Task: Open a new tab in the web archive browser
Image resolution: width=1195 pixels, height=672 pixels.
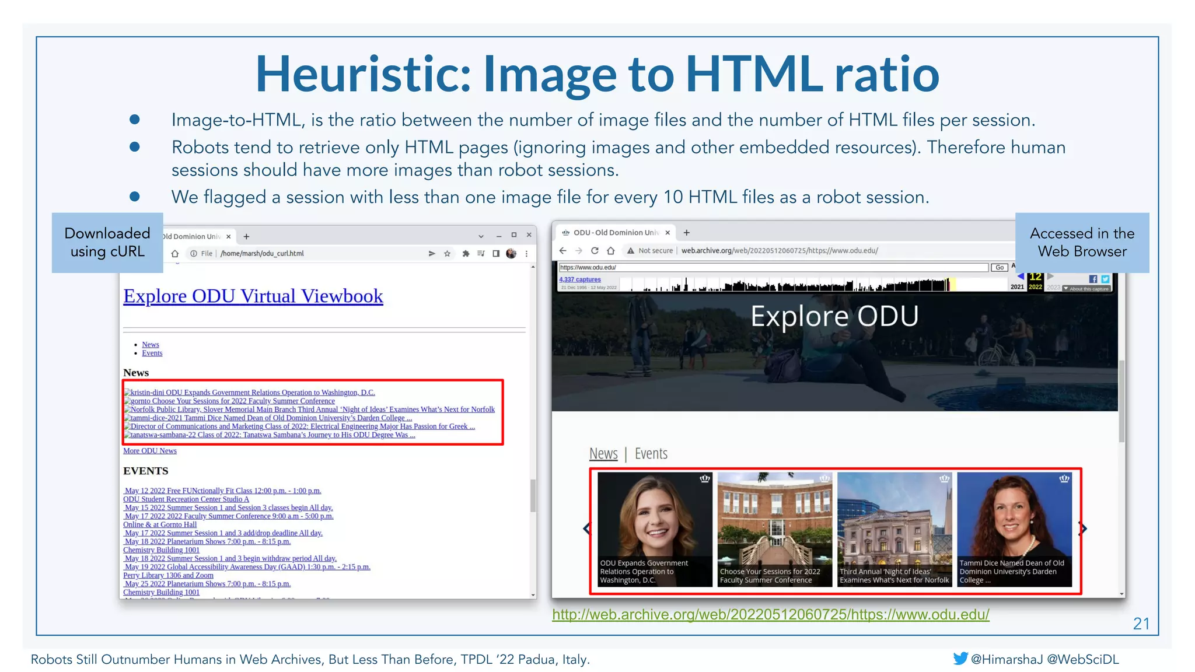Action: click(x=687, y=232)
